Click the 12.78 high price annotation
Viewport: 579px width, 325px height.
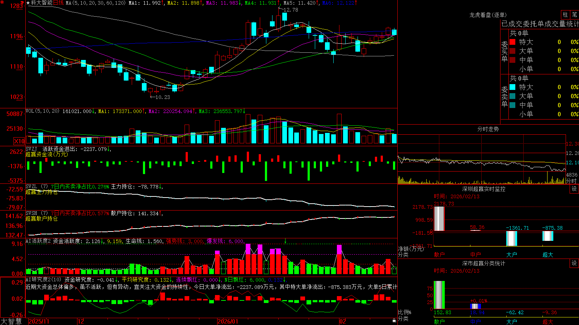pyautogui.click(x=291, y=10)
